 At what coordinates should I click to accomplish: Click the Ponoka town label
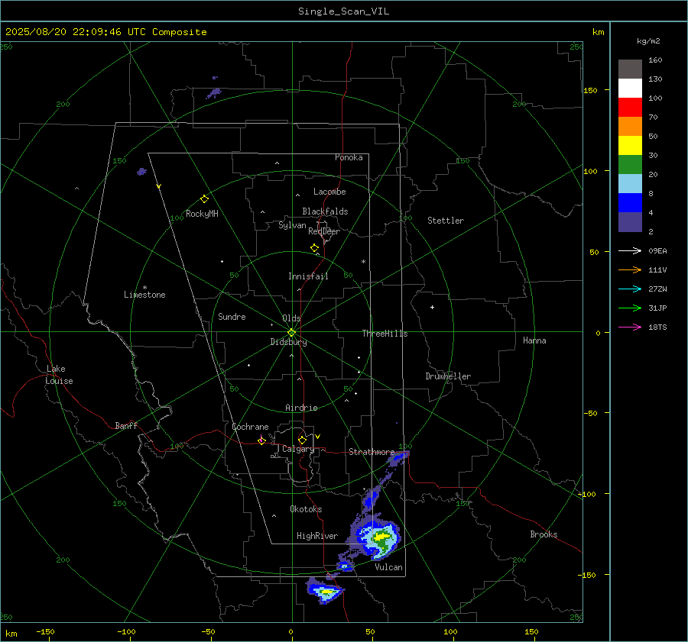(x=349, y=157)
